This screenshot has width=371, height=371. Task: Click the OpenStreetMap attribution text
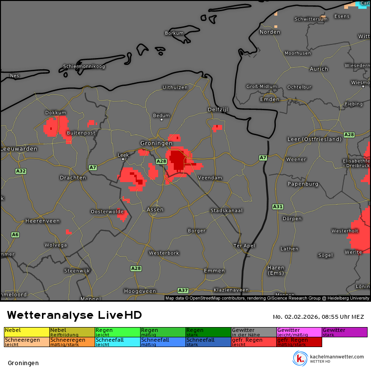coord(267,298)
